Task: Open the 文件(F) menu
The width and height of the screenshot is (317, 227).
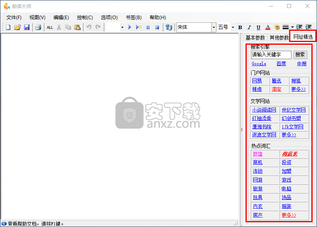Action: pyautogui.click(x=14, y=18)
